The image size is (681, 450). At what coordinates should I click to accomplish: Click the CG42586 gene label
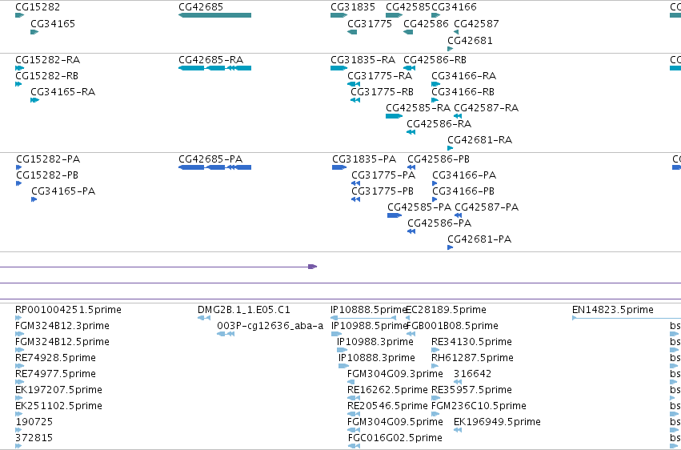click(x=426, y=24)
